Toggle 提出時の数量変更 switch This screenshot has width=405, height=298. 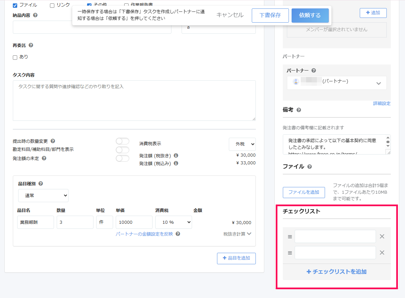point(122,141)
